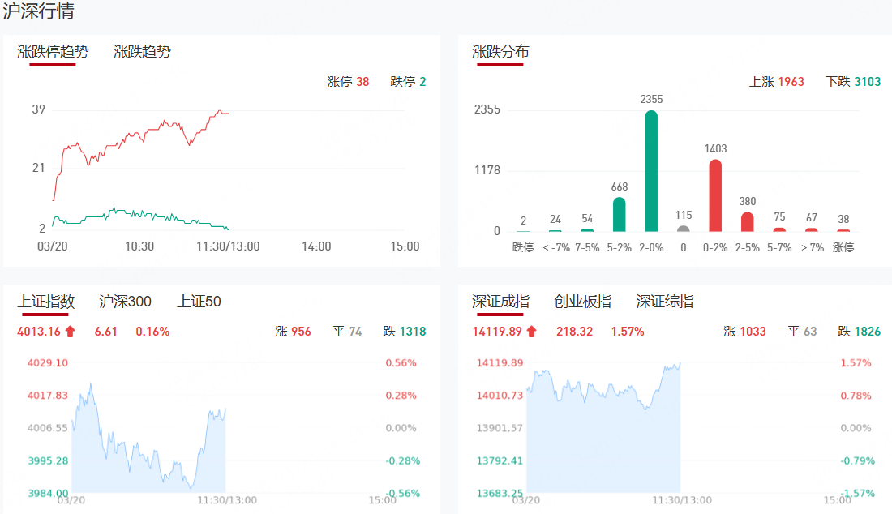Click the 沪深行情 page heading
This screenshot has width=892, height=514.
[x=40, y=12]
